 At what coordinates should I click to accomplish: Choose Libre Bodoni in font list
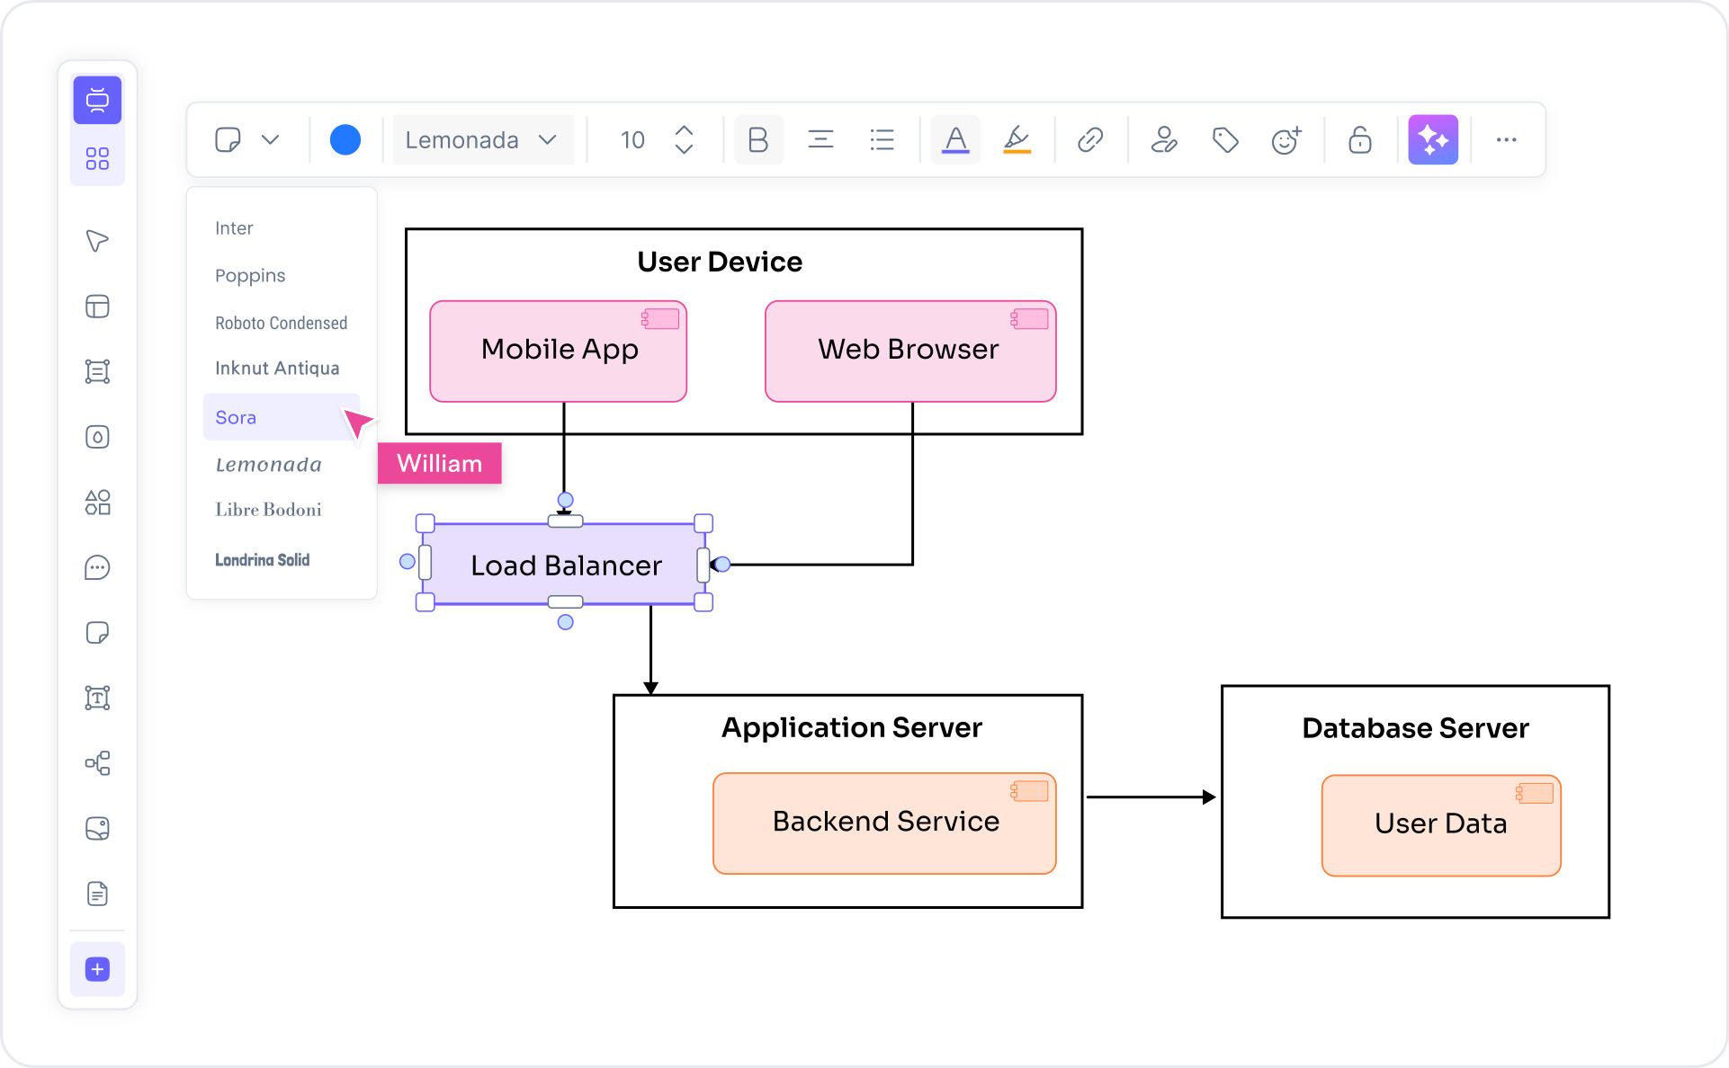268,510
